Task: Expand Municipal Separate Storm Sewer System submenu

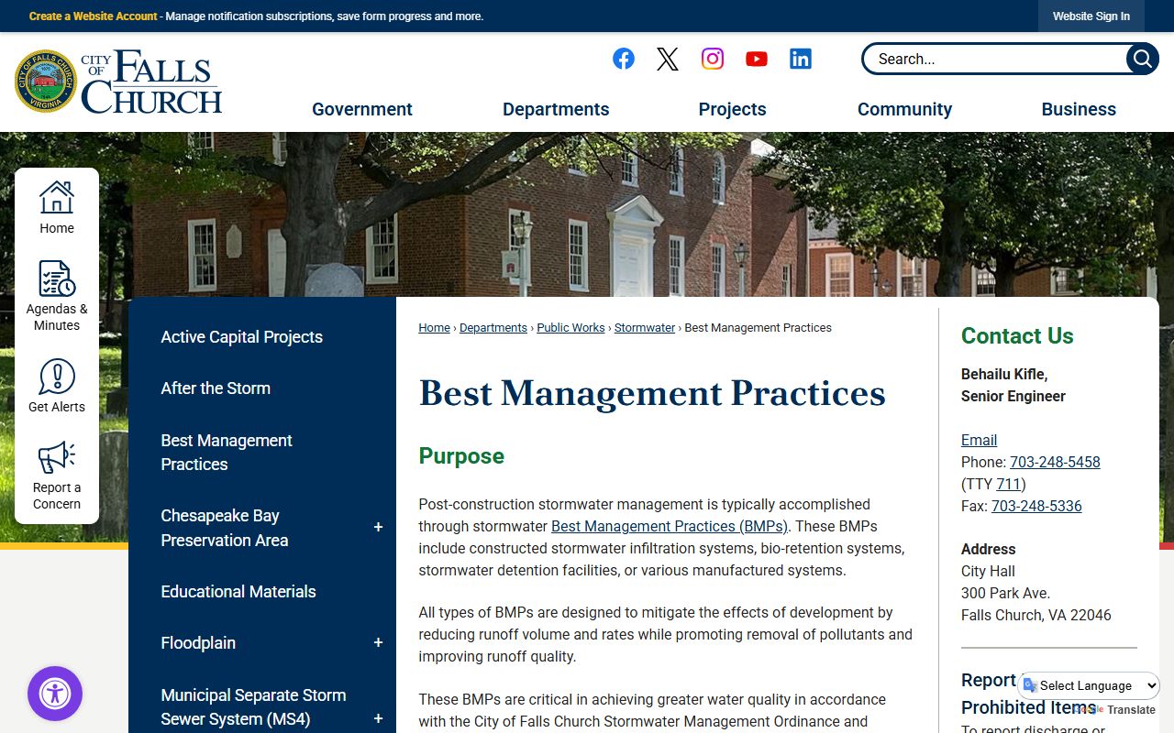Action: pyautogui.click(x=378, y=719)
